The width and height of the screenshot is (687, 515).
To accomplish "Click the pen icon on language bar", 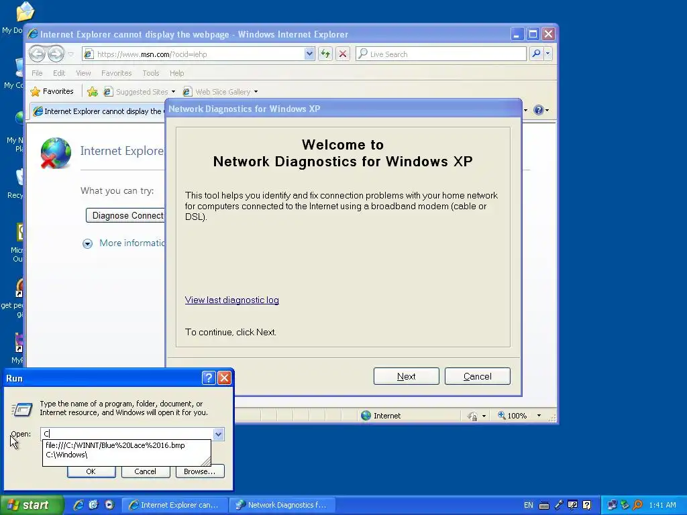I will 559,505.
